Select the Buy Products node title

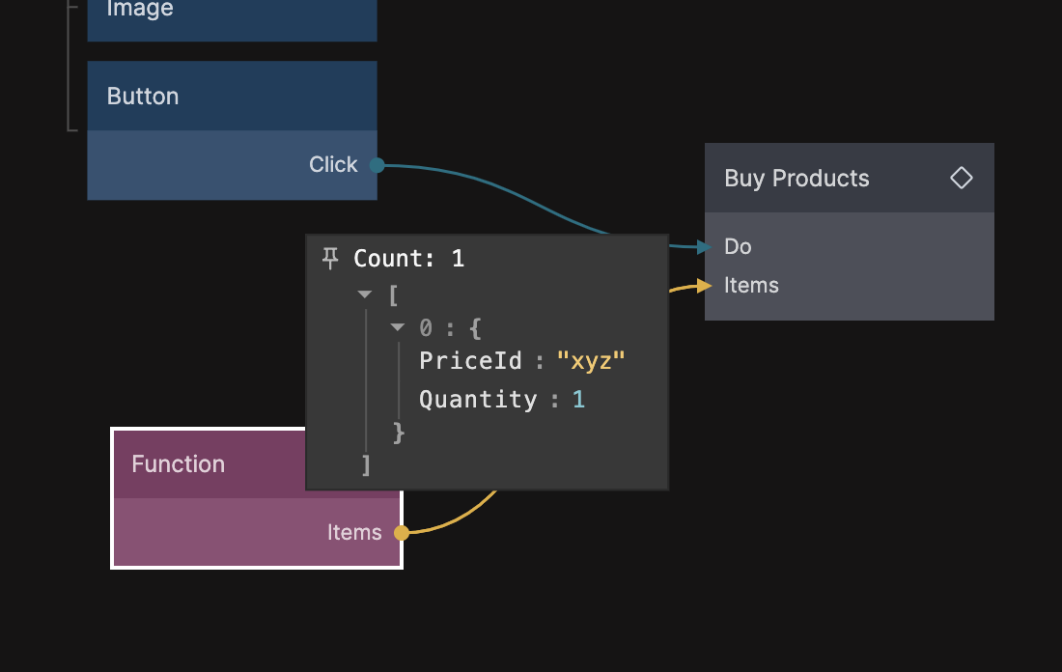(x=796, y=179)
